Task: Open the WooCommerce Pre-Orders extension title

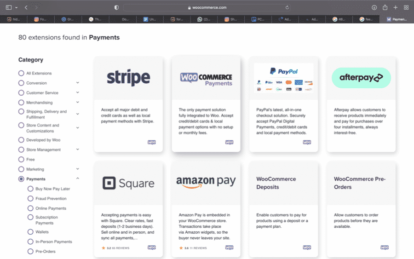Action: [x=359, y=183]
